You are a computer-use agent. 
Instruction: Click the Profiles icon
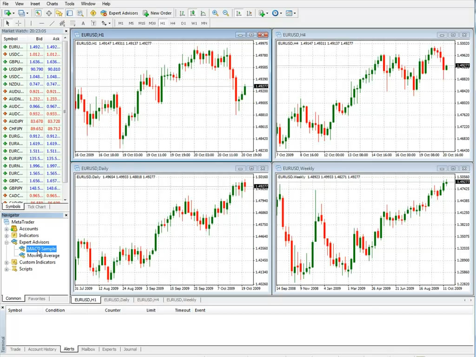pos(21,13)
